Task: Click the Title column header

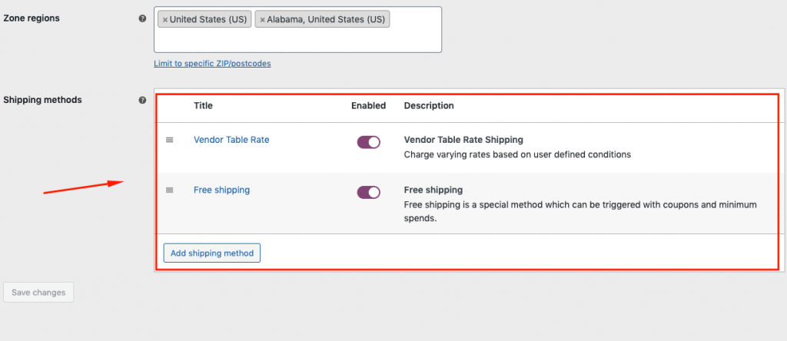Action: pos(203,106)
